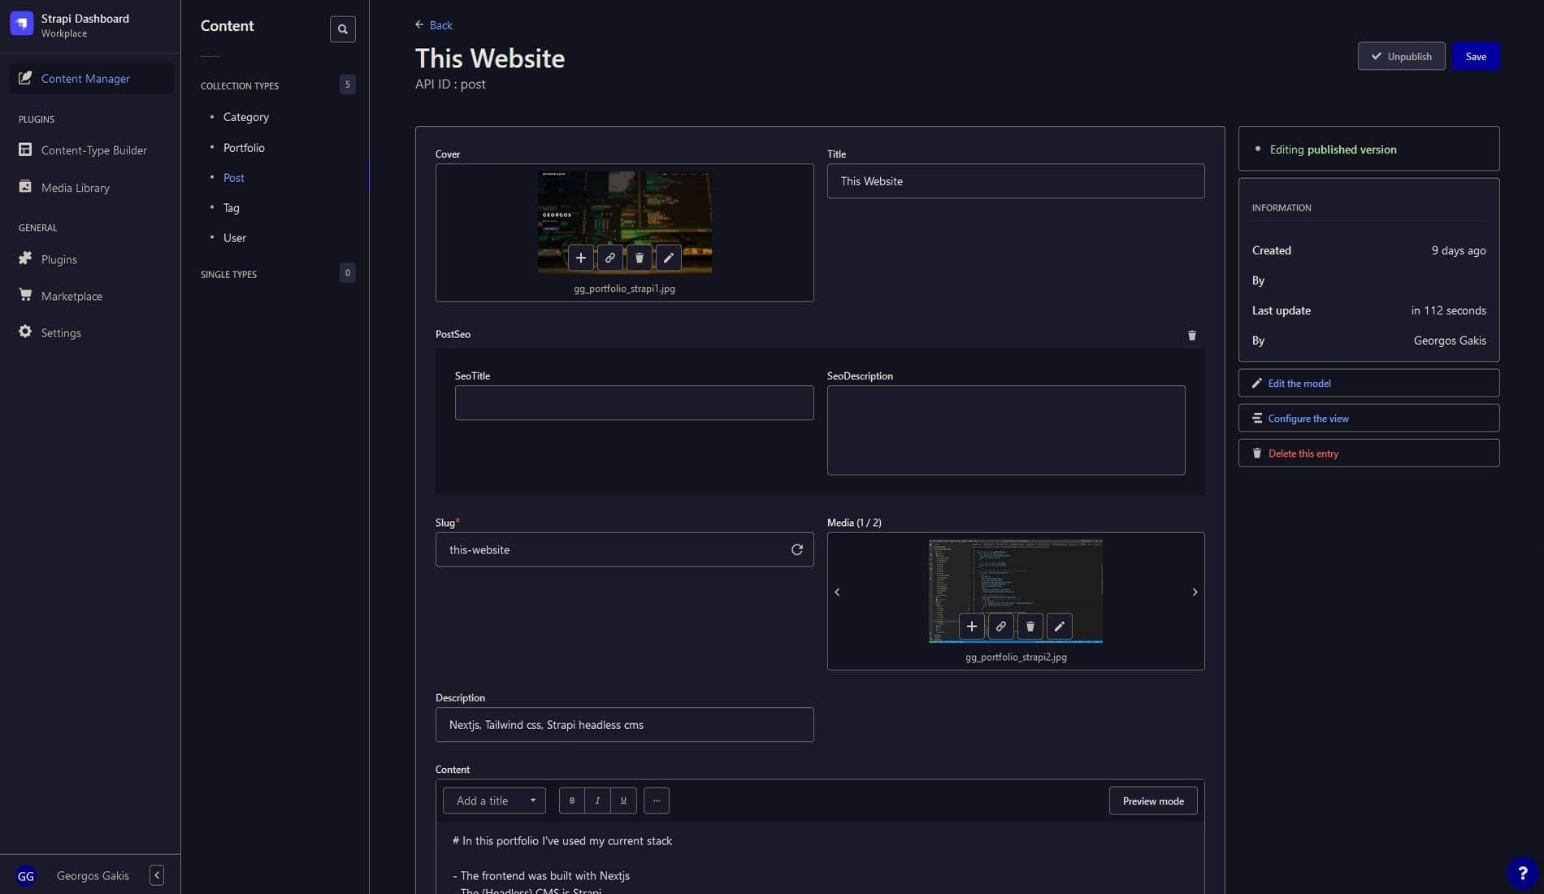The image size is (1544, 894).
Task: Click Delete this entry
Action: click(x=1368, y=453)
